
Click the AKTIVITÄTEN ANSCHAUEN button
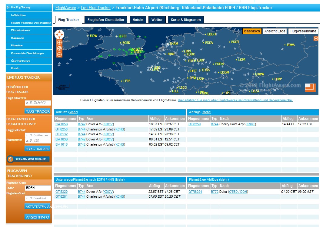coord(38,206)
